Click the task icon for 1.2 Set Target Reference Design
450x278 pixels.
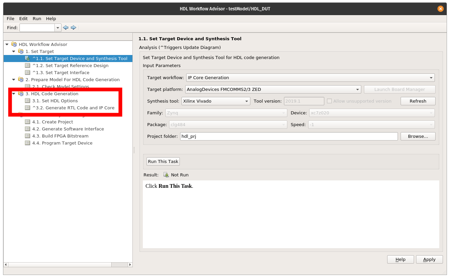[28, 65]
